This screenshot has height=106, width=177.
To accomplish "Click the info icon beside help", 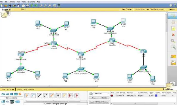I will point(171,5).
